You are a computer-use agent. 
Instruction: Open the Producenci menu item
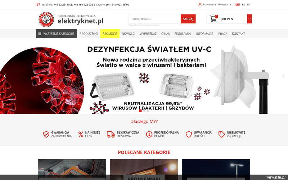89,33
